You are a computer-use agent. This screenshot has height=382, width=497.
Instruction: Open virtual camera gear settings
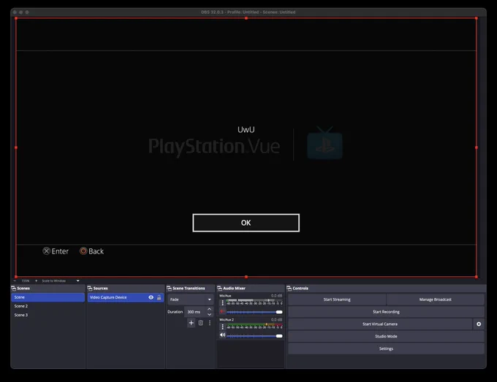point(479,324)
